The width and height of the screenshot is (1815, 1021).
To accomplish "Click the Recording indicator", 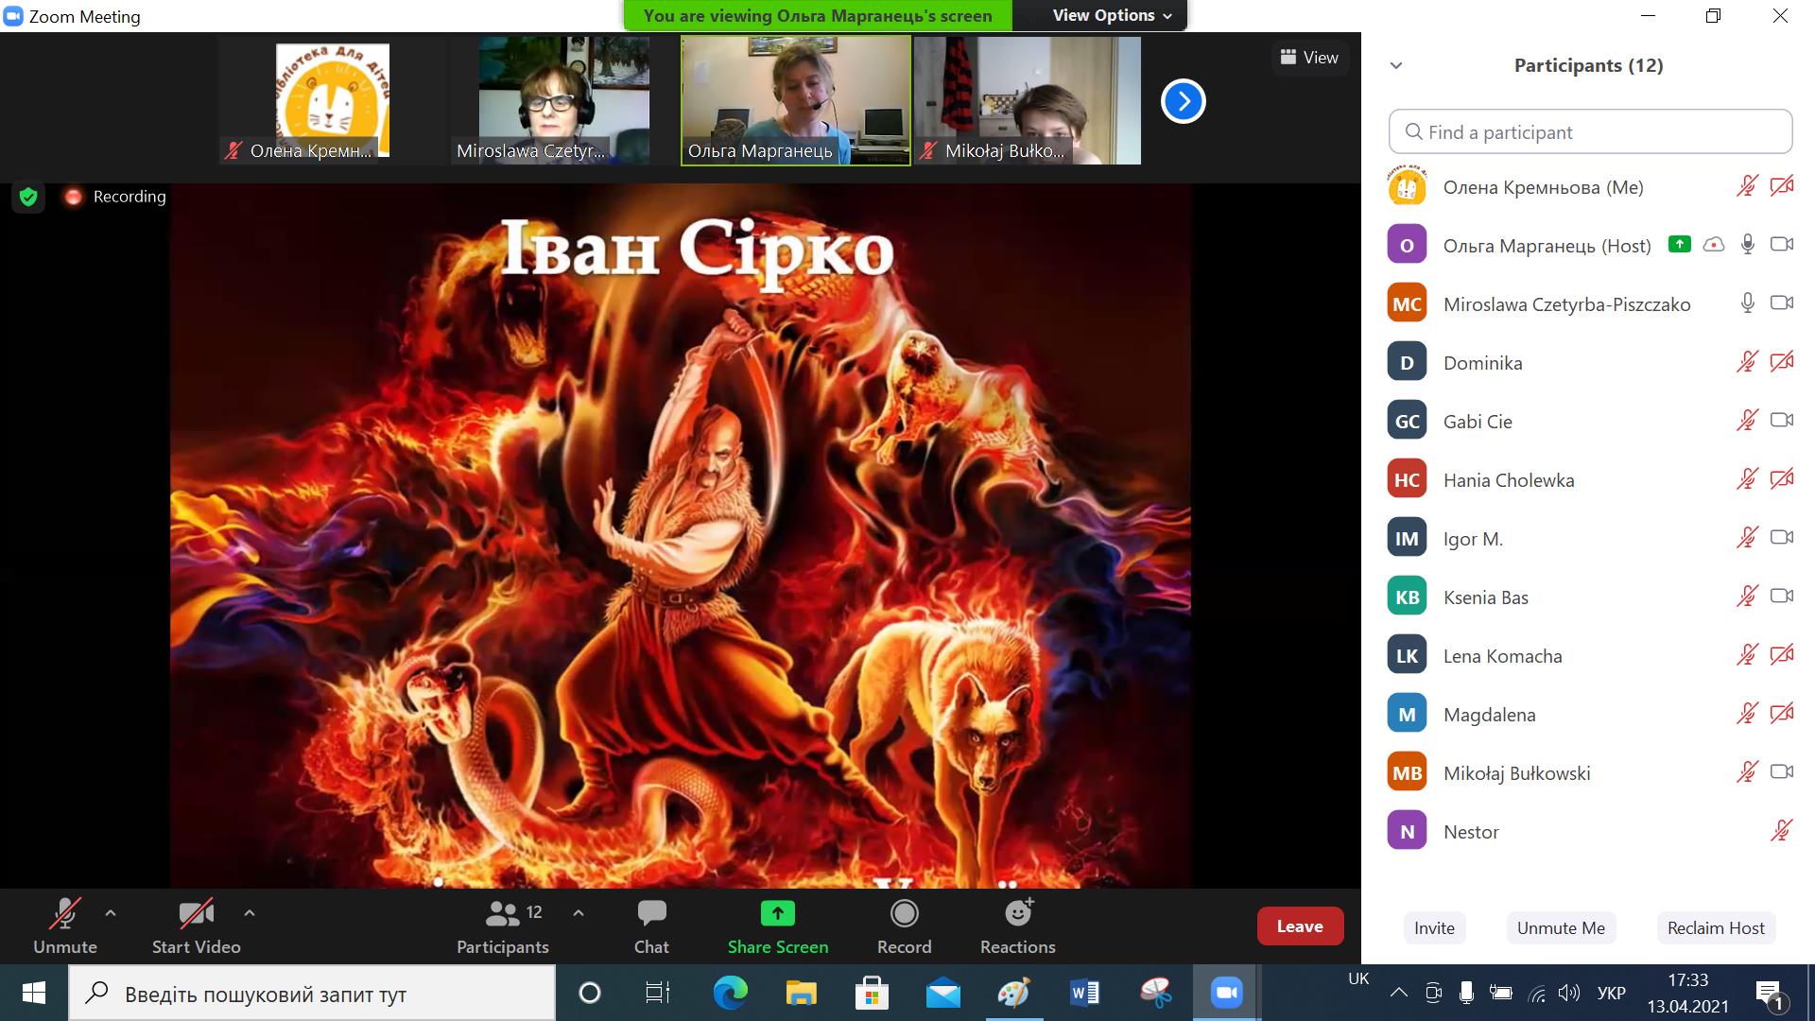I will click(115, 197).
